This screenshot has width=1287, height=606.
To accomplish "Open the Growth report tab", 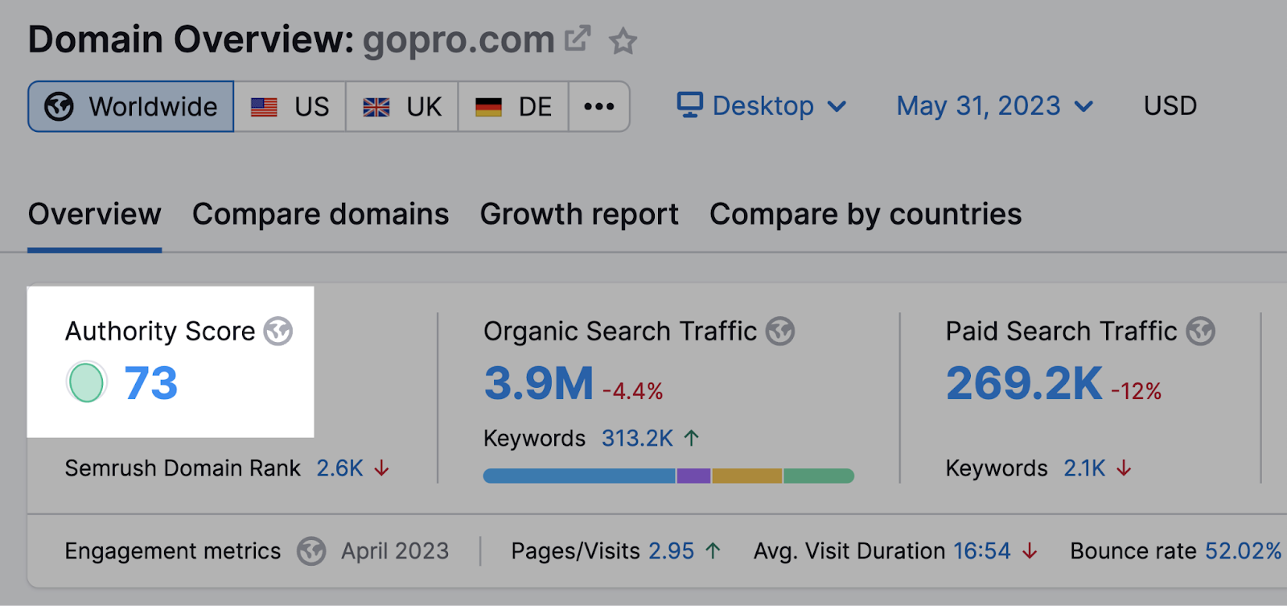I will pyautogui.click(x=579, y=214).
